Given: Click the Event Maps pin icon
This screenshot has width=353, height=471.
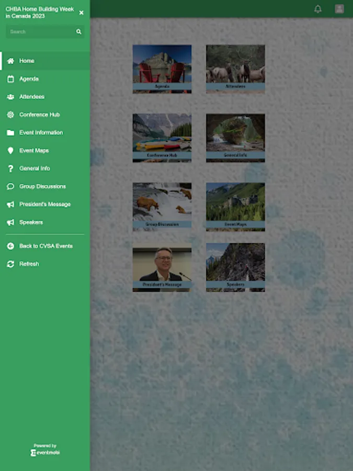Looking at the screenshot, I should [x=10, y=151].
